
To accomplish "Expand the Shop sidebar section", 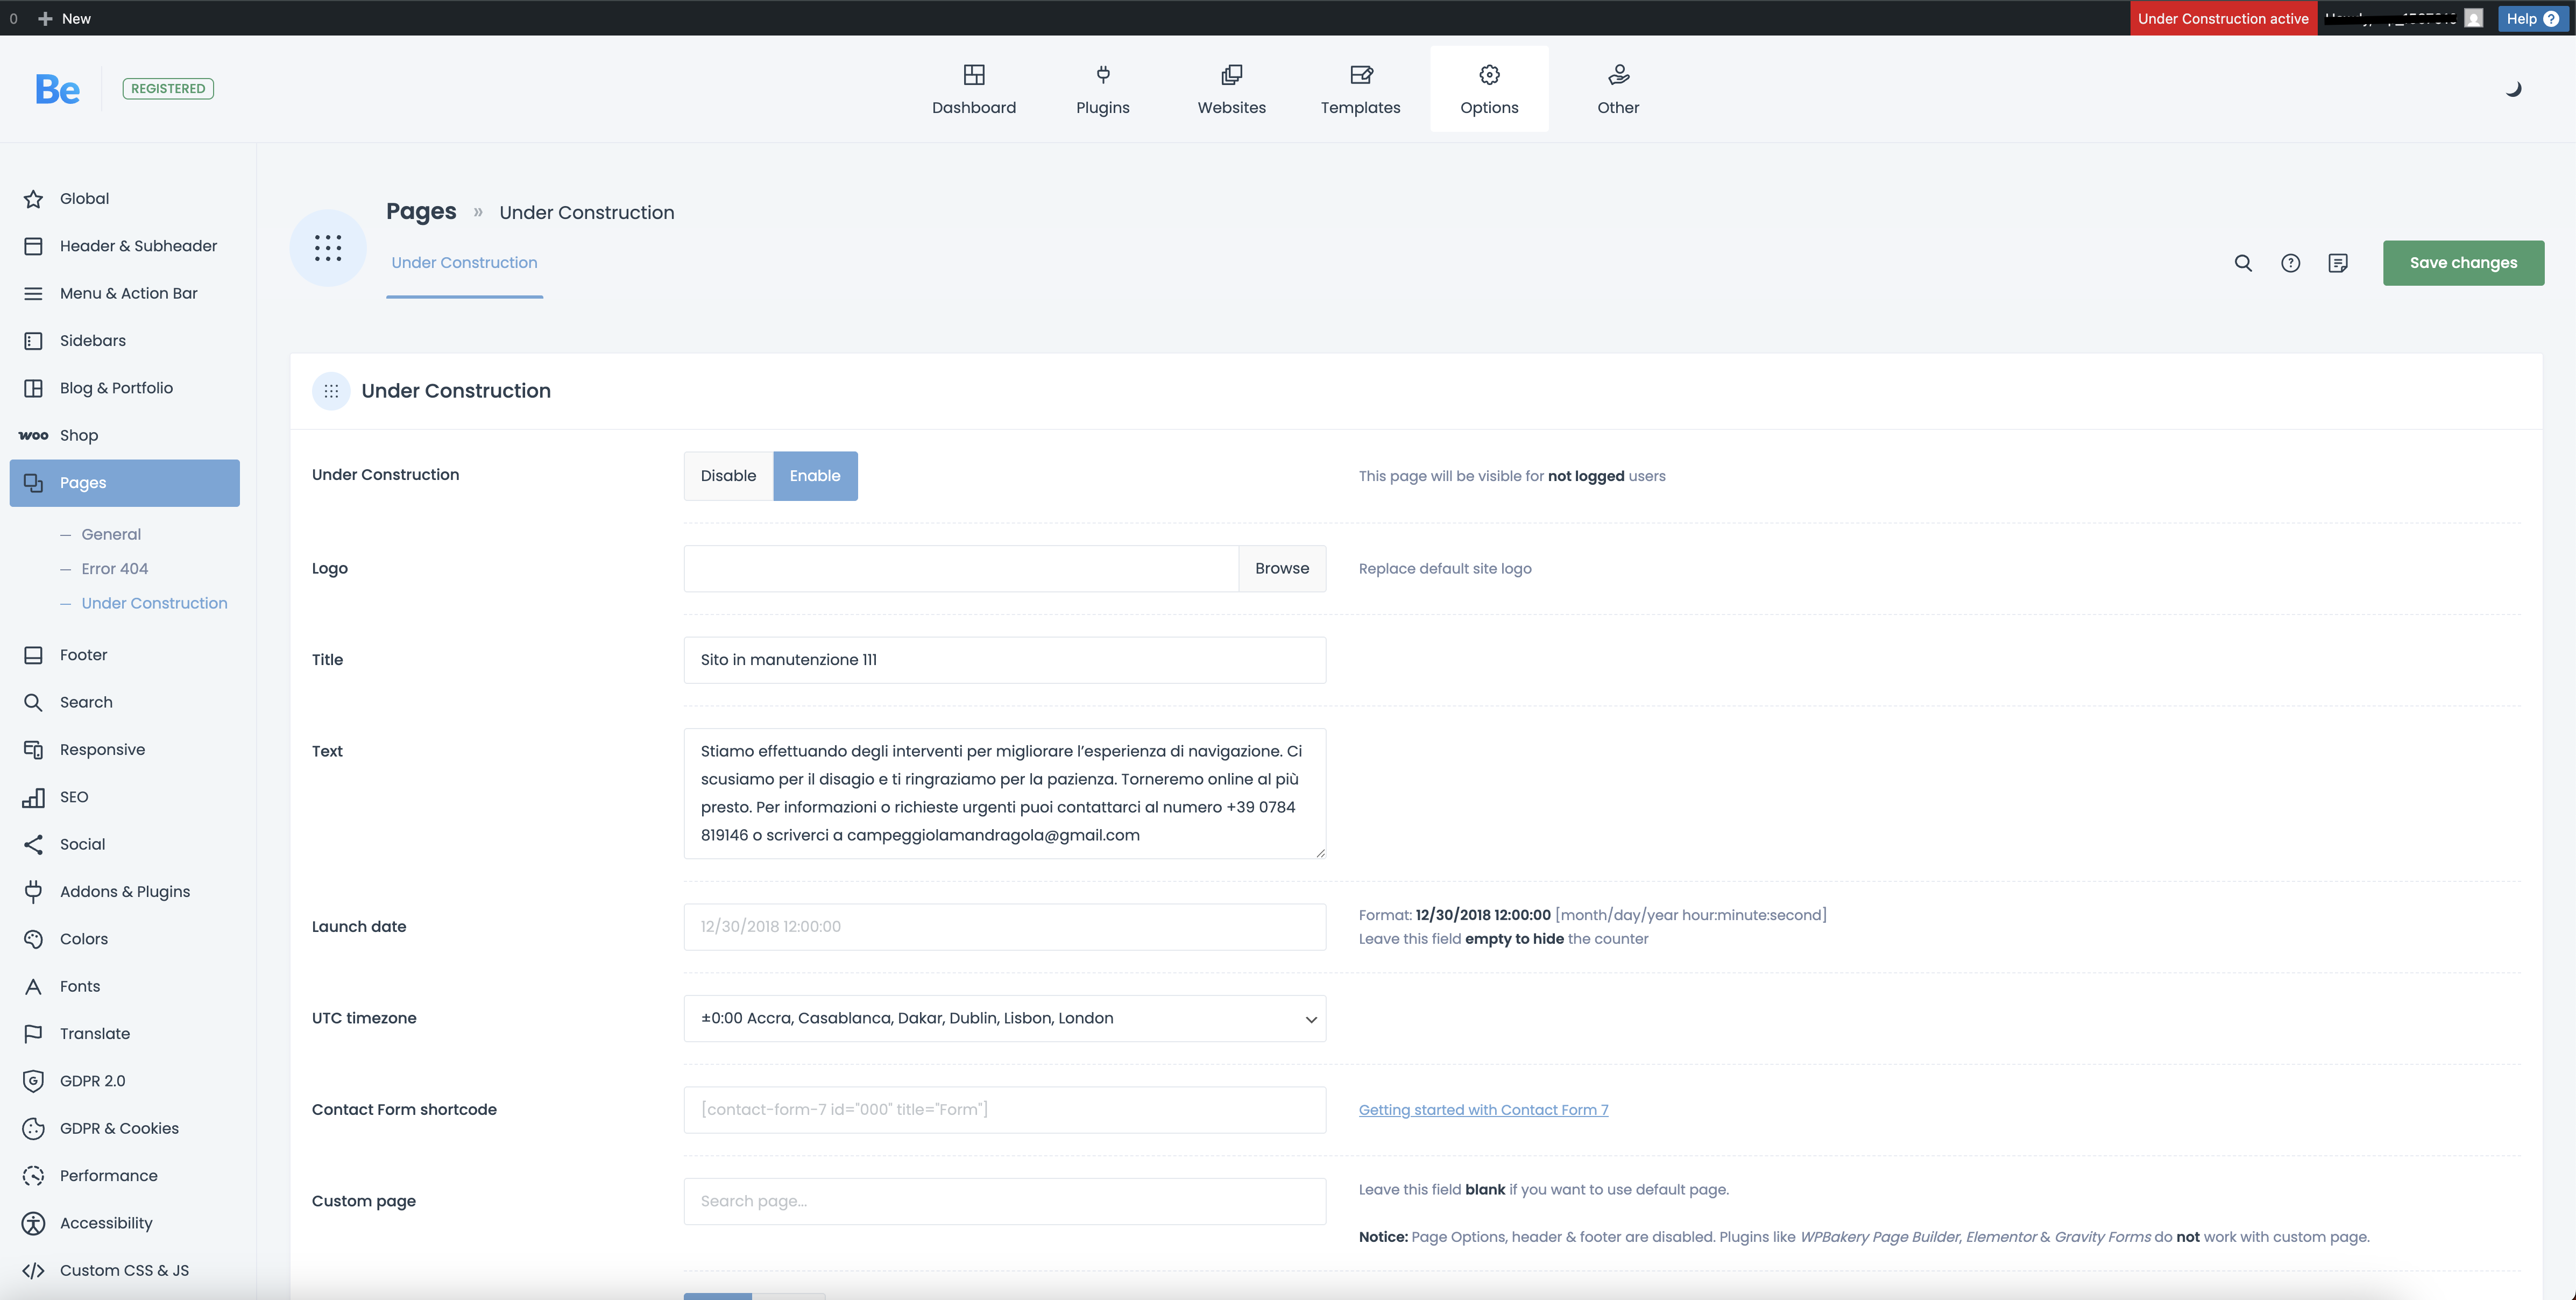I will click(x=79, y=435).
